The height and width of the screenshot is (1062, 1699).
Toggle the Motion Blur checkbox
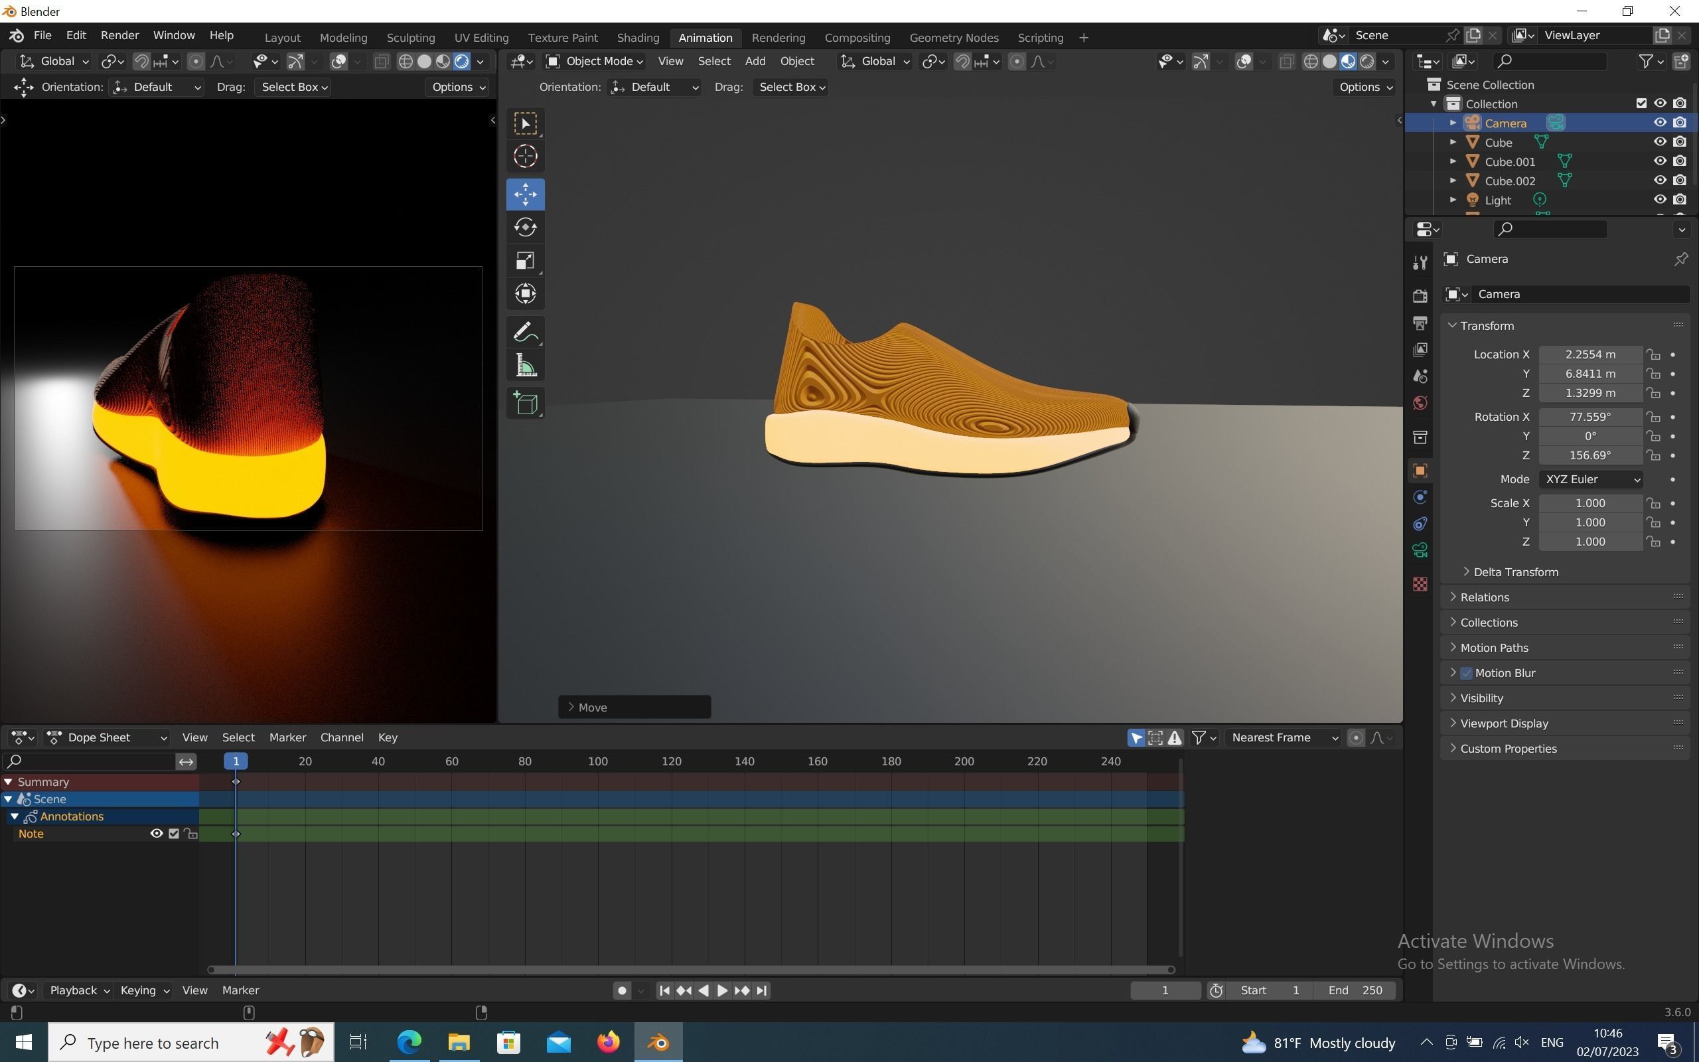[1466, 673]
